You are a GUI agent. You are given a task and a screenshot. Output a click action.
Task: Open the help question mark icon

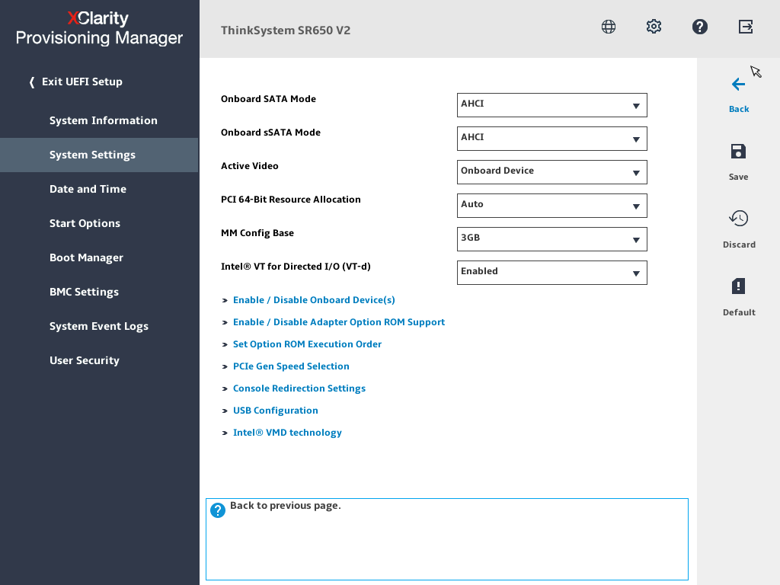click(x=699, y=27)
